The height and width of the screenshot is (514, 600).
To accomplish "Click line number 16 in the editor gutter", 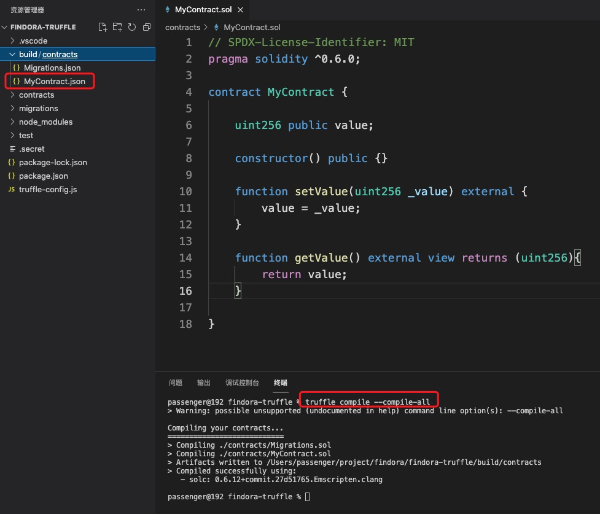I will coord(185,291).
